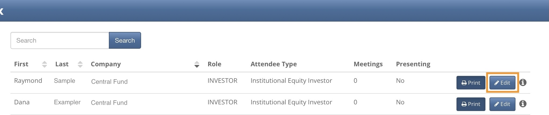Select Dana's Central Fund company link
Image resolution: width=549 pixels, height=115 pixels.
coord(109,102)
